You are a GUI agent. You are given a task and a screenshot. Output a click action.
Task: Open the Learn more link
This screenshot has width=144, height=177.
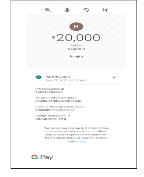point(76,141)
